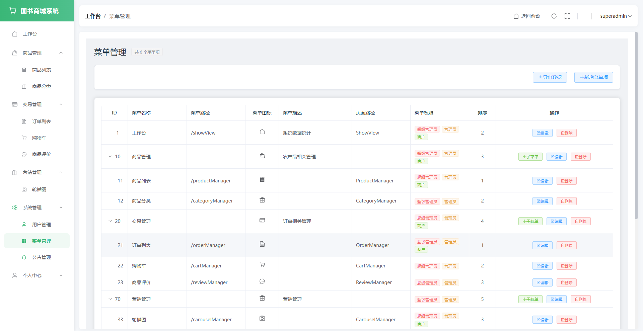
Task: Click cart icon in 购物车 table row
Action: click(x=262, y=265)
